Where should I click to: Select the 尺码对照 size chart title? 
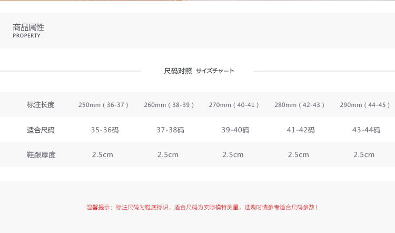[x=178, y=71]
